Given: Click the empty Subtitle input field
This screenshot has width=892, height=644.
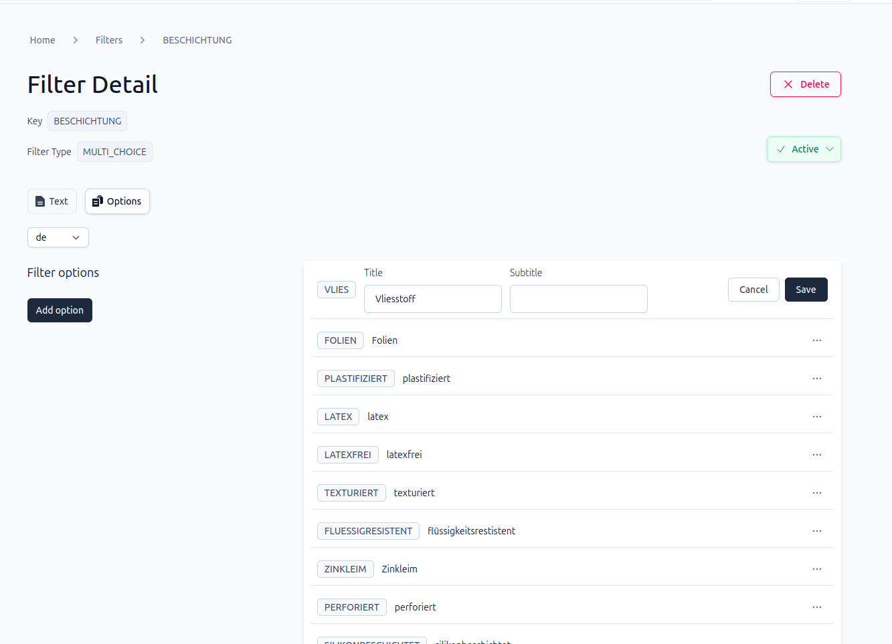Looking at the screenshot, I should point(579,299).
